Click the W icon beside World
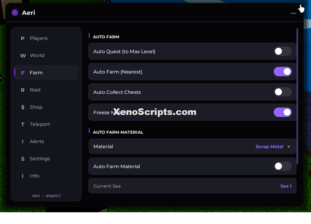This screenshot has height=224, width=311. pyautogui.click(x=23, y=56)
